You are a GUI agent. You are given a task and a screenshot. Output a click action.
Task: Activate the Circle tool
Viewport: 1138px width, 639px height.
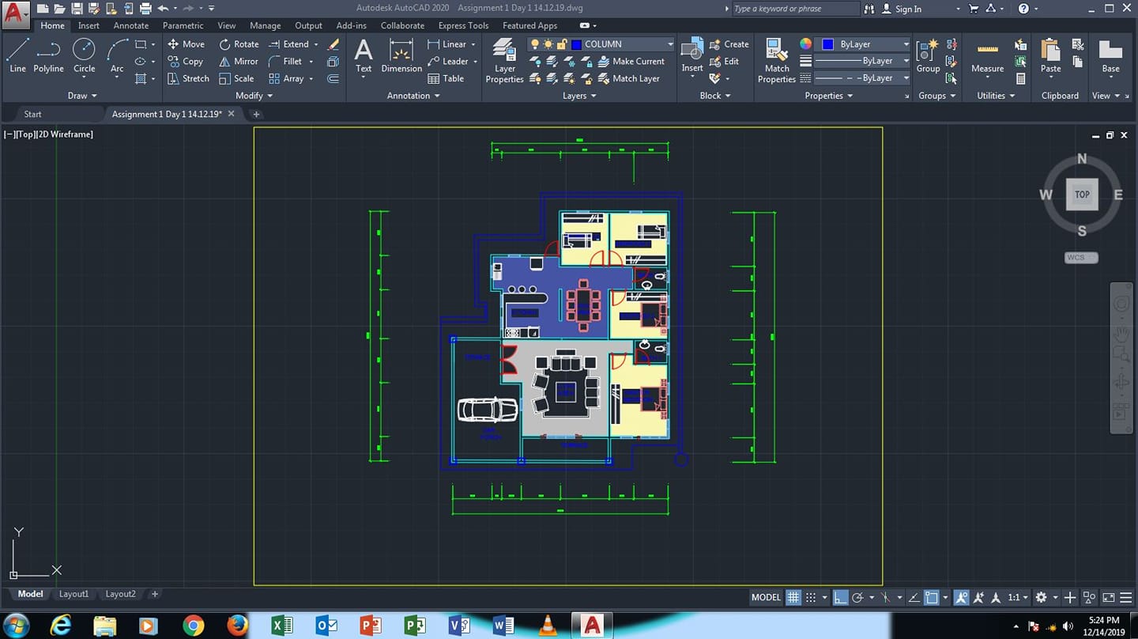coord(84,56)
